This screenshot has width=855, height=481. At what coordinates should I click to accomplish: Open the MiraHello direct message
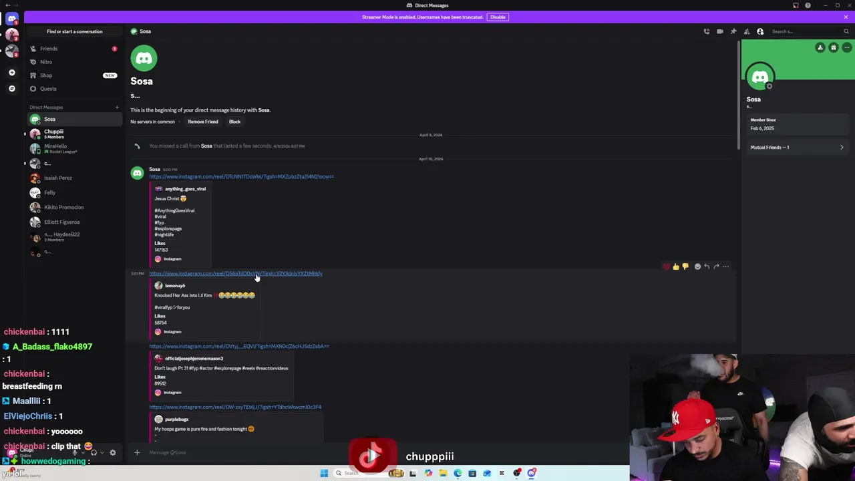point(74,148)
